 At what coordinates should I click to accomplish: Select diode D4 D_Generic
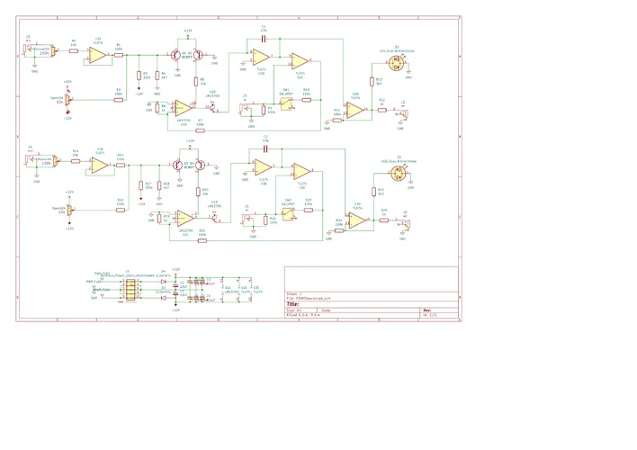(x=164, y=282)
